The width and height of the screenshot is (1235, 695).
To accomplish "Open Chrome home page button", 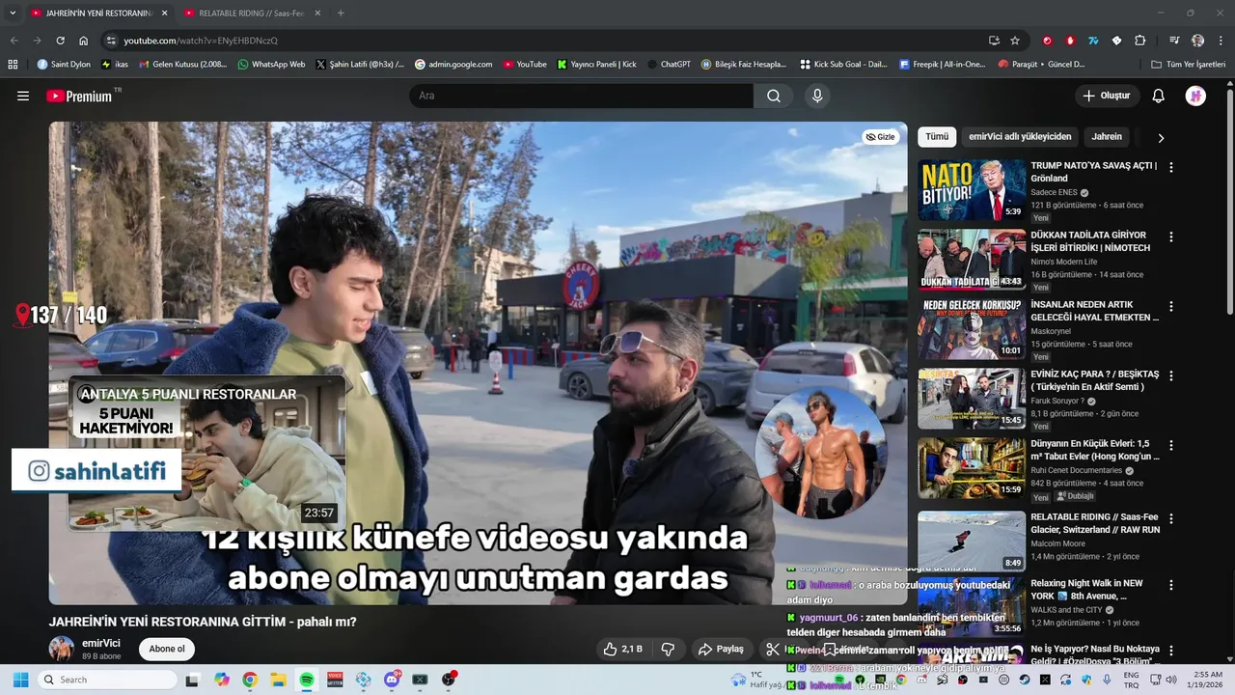I will 83,41.
